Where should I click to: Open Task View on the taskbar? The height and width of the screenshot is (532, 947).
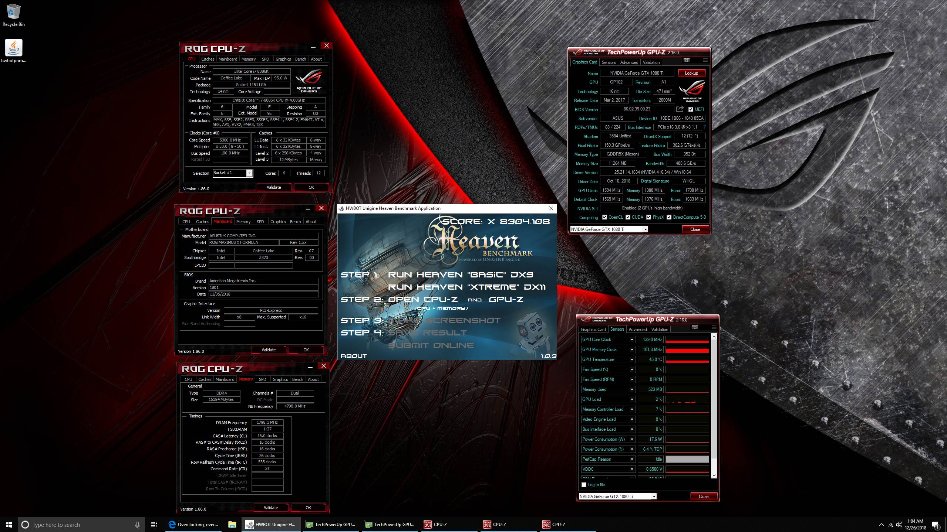pyautogui.click(x=154, y=525)
